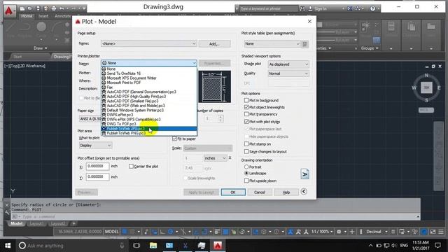Click the Sign In user icon
The height and width of the screenshot is (252, 448).
(310, 8)
